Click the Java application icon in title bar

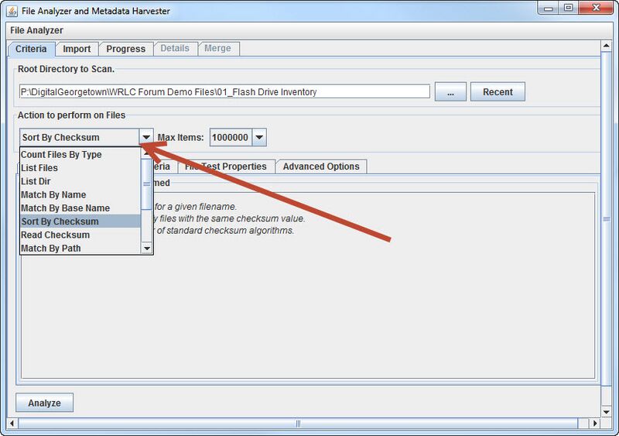point(12,12)
